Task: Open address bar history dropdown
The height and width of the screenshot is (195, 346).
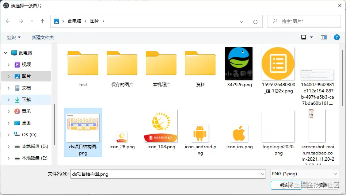Action: pyautogui.click(x=242, y=22)
